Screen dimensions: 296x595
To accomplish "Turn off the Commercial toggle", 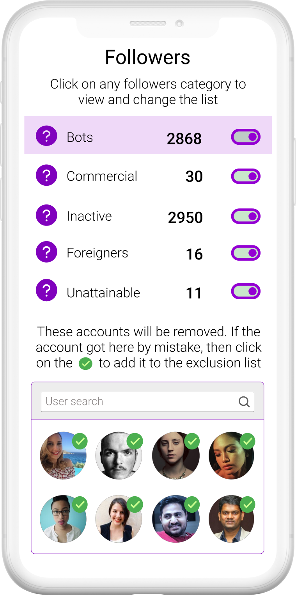I will click(x=245, y=176).
